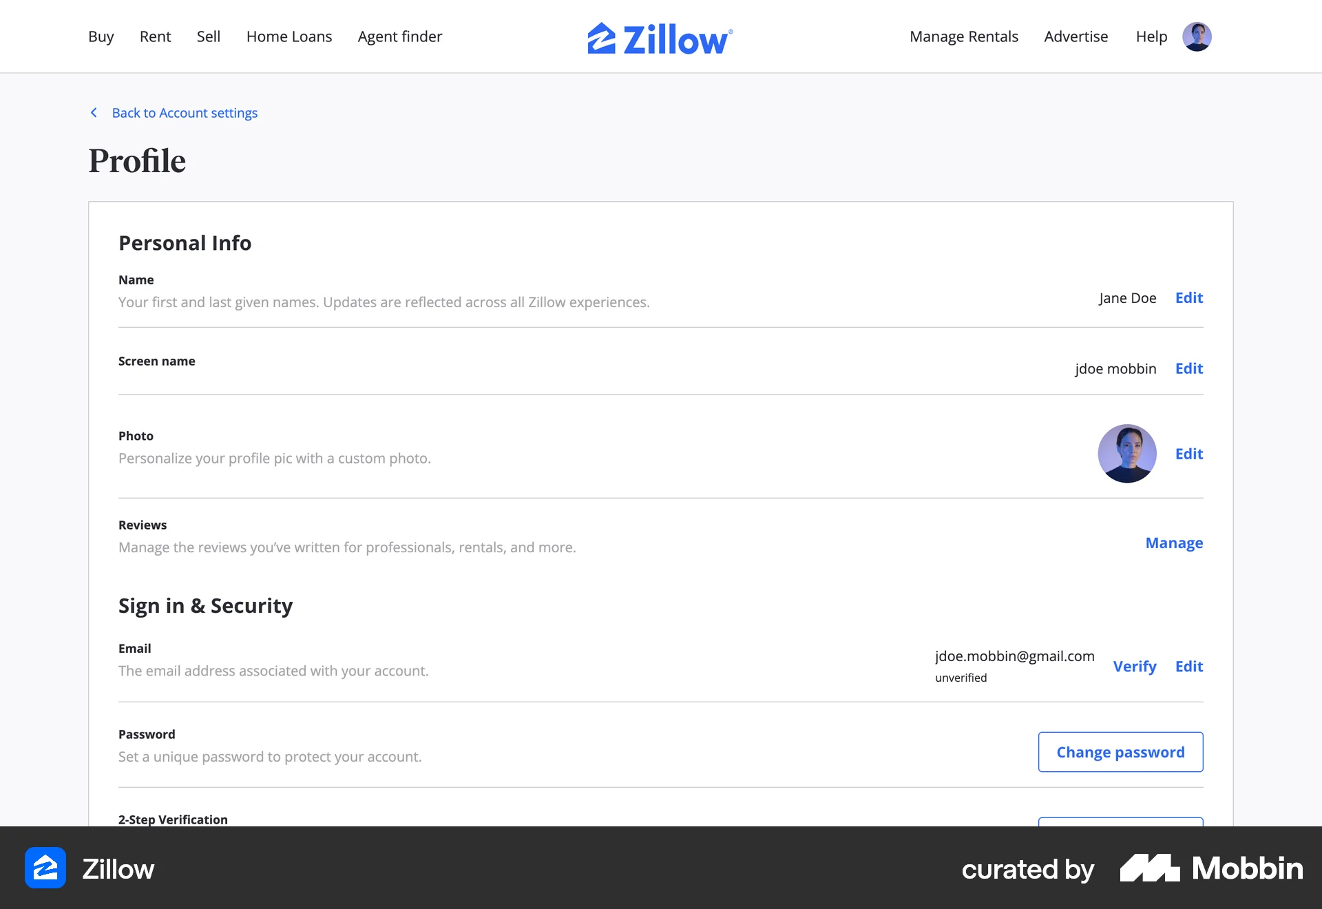Click the back chevron arrow
This screenshot has height=909, width=1322.
[x=94, y=112]
